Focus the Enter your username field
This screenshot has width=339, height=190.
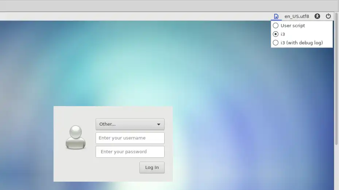[130, 138]
